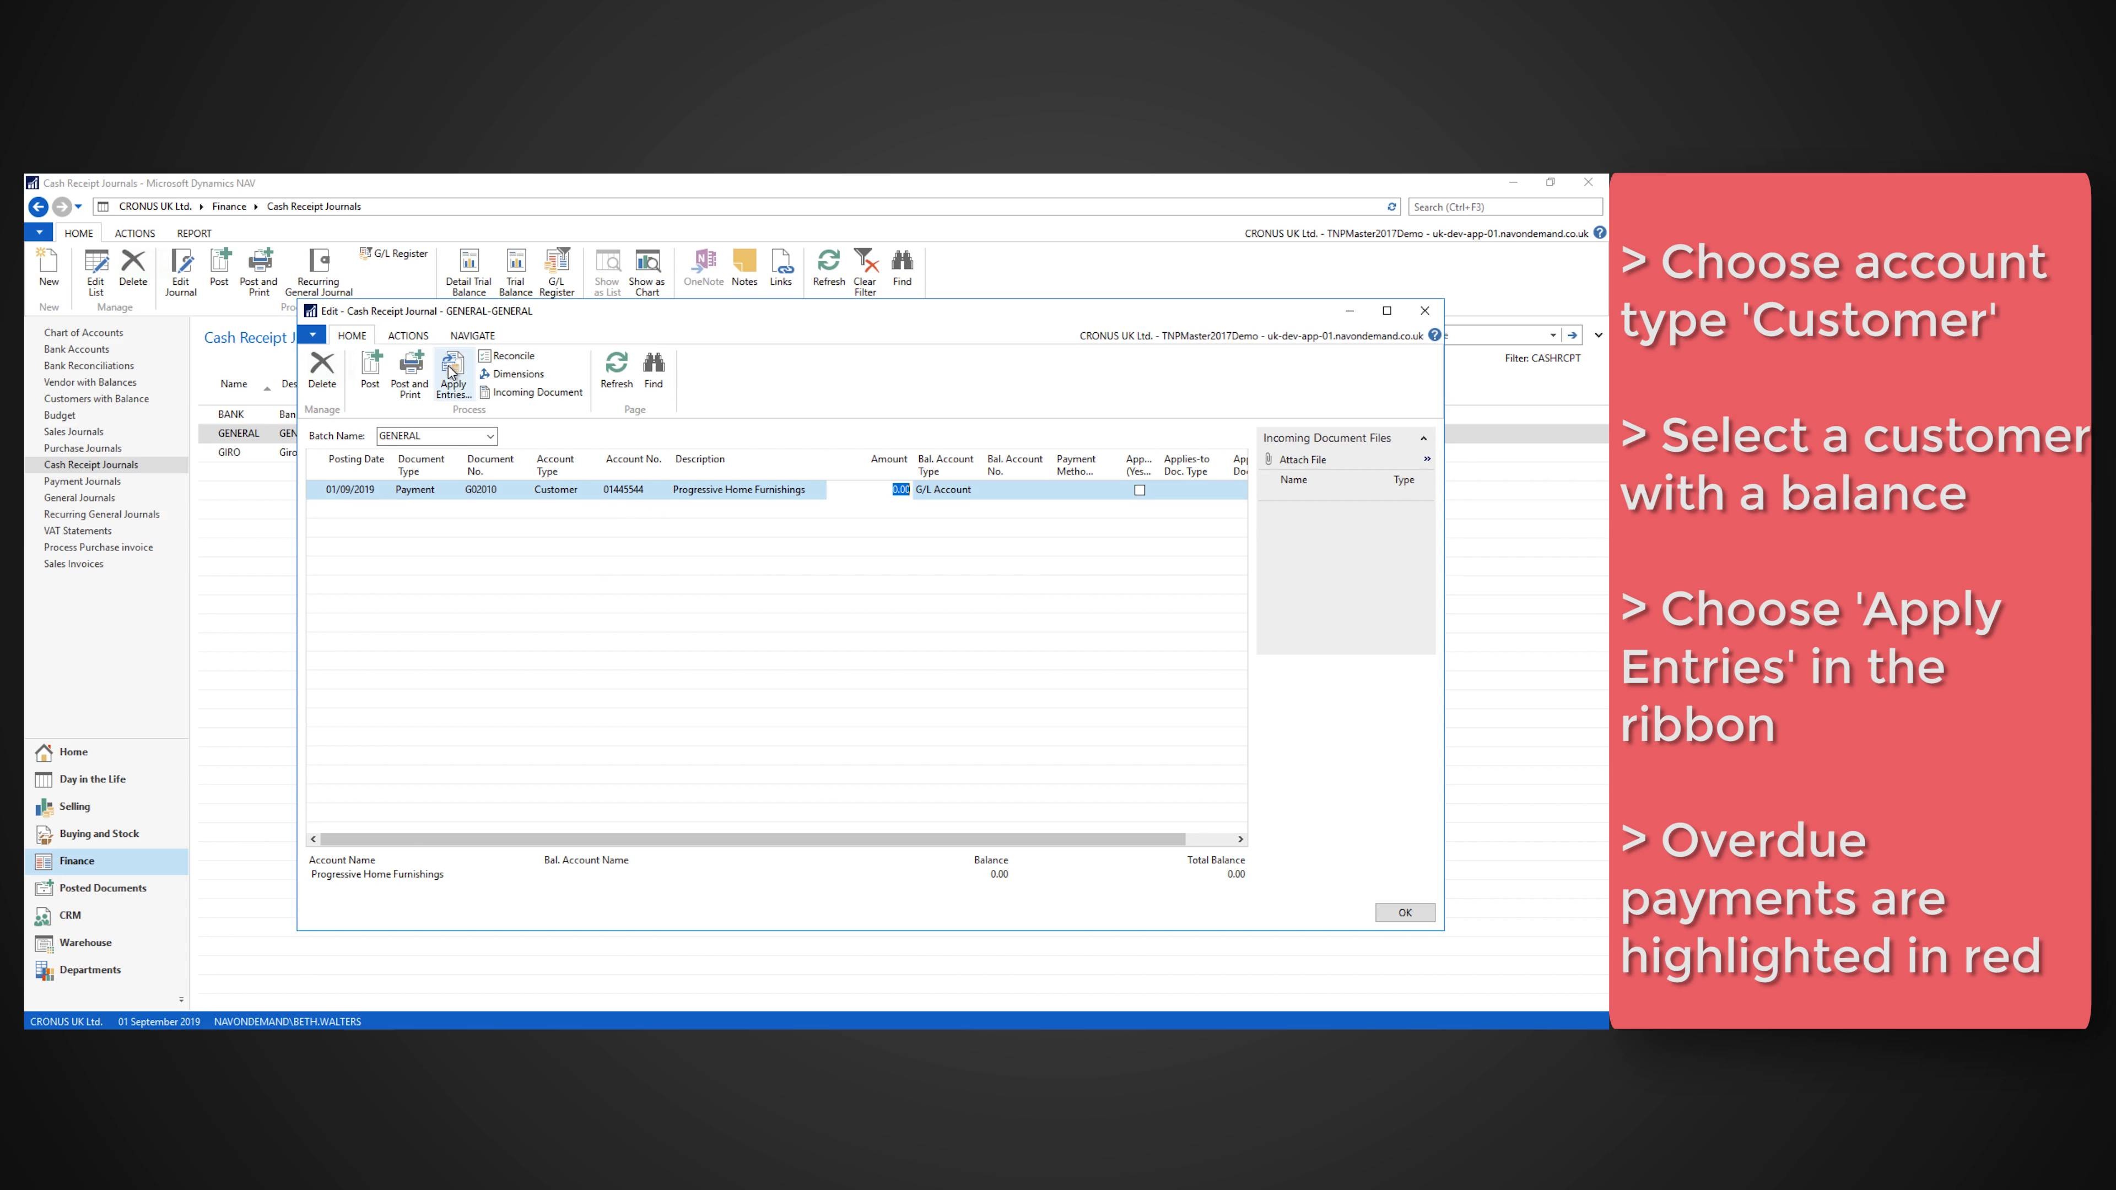Open the blue application menu in the main window

[39, 232]
